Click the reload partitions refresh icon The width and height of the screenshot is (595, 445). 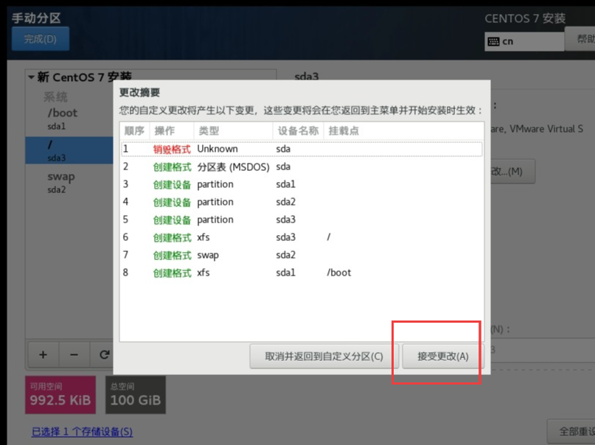(x=103, y=355)
